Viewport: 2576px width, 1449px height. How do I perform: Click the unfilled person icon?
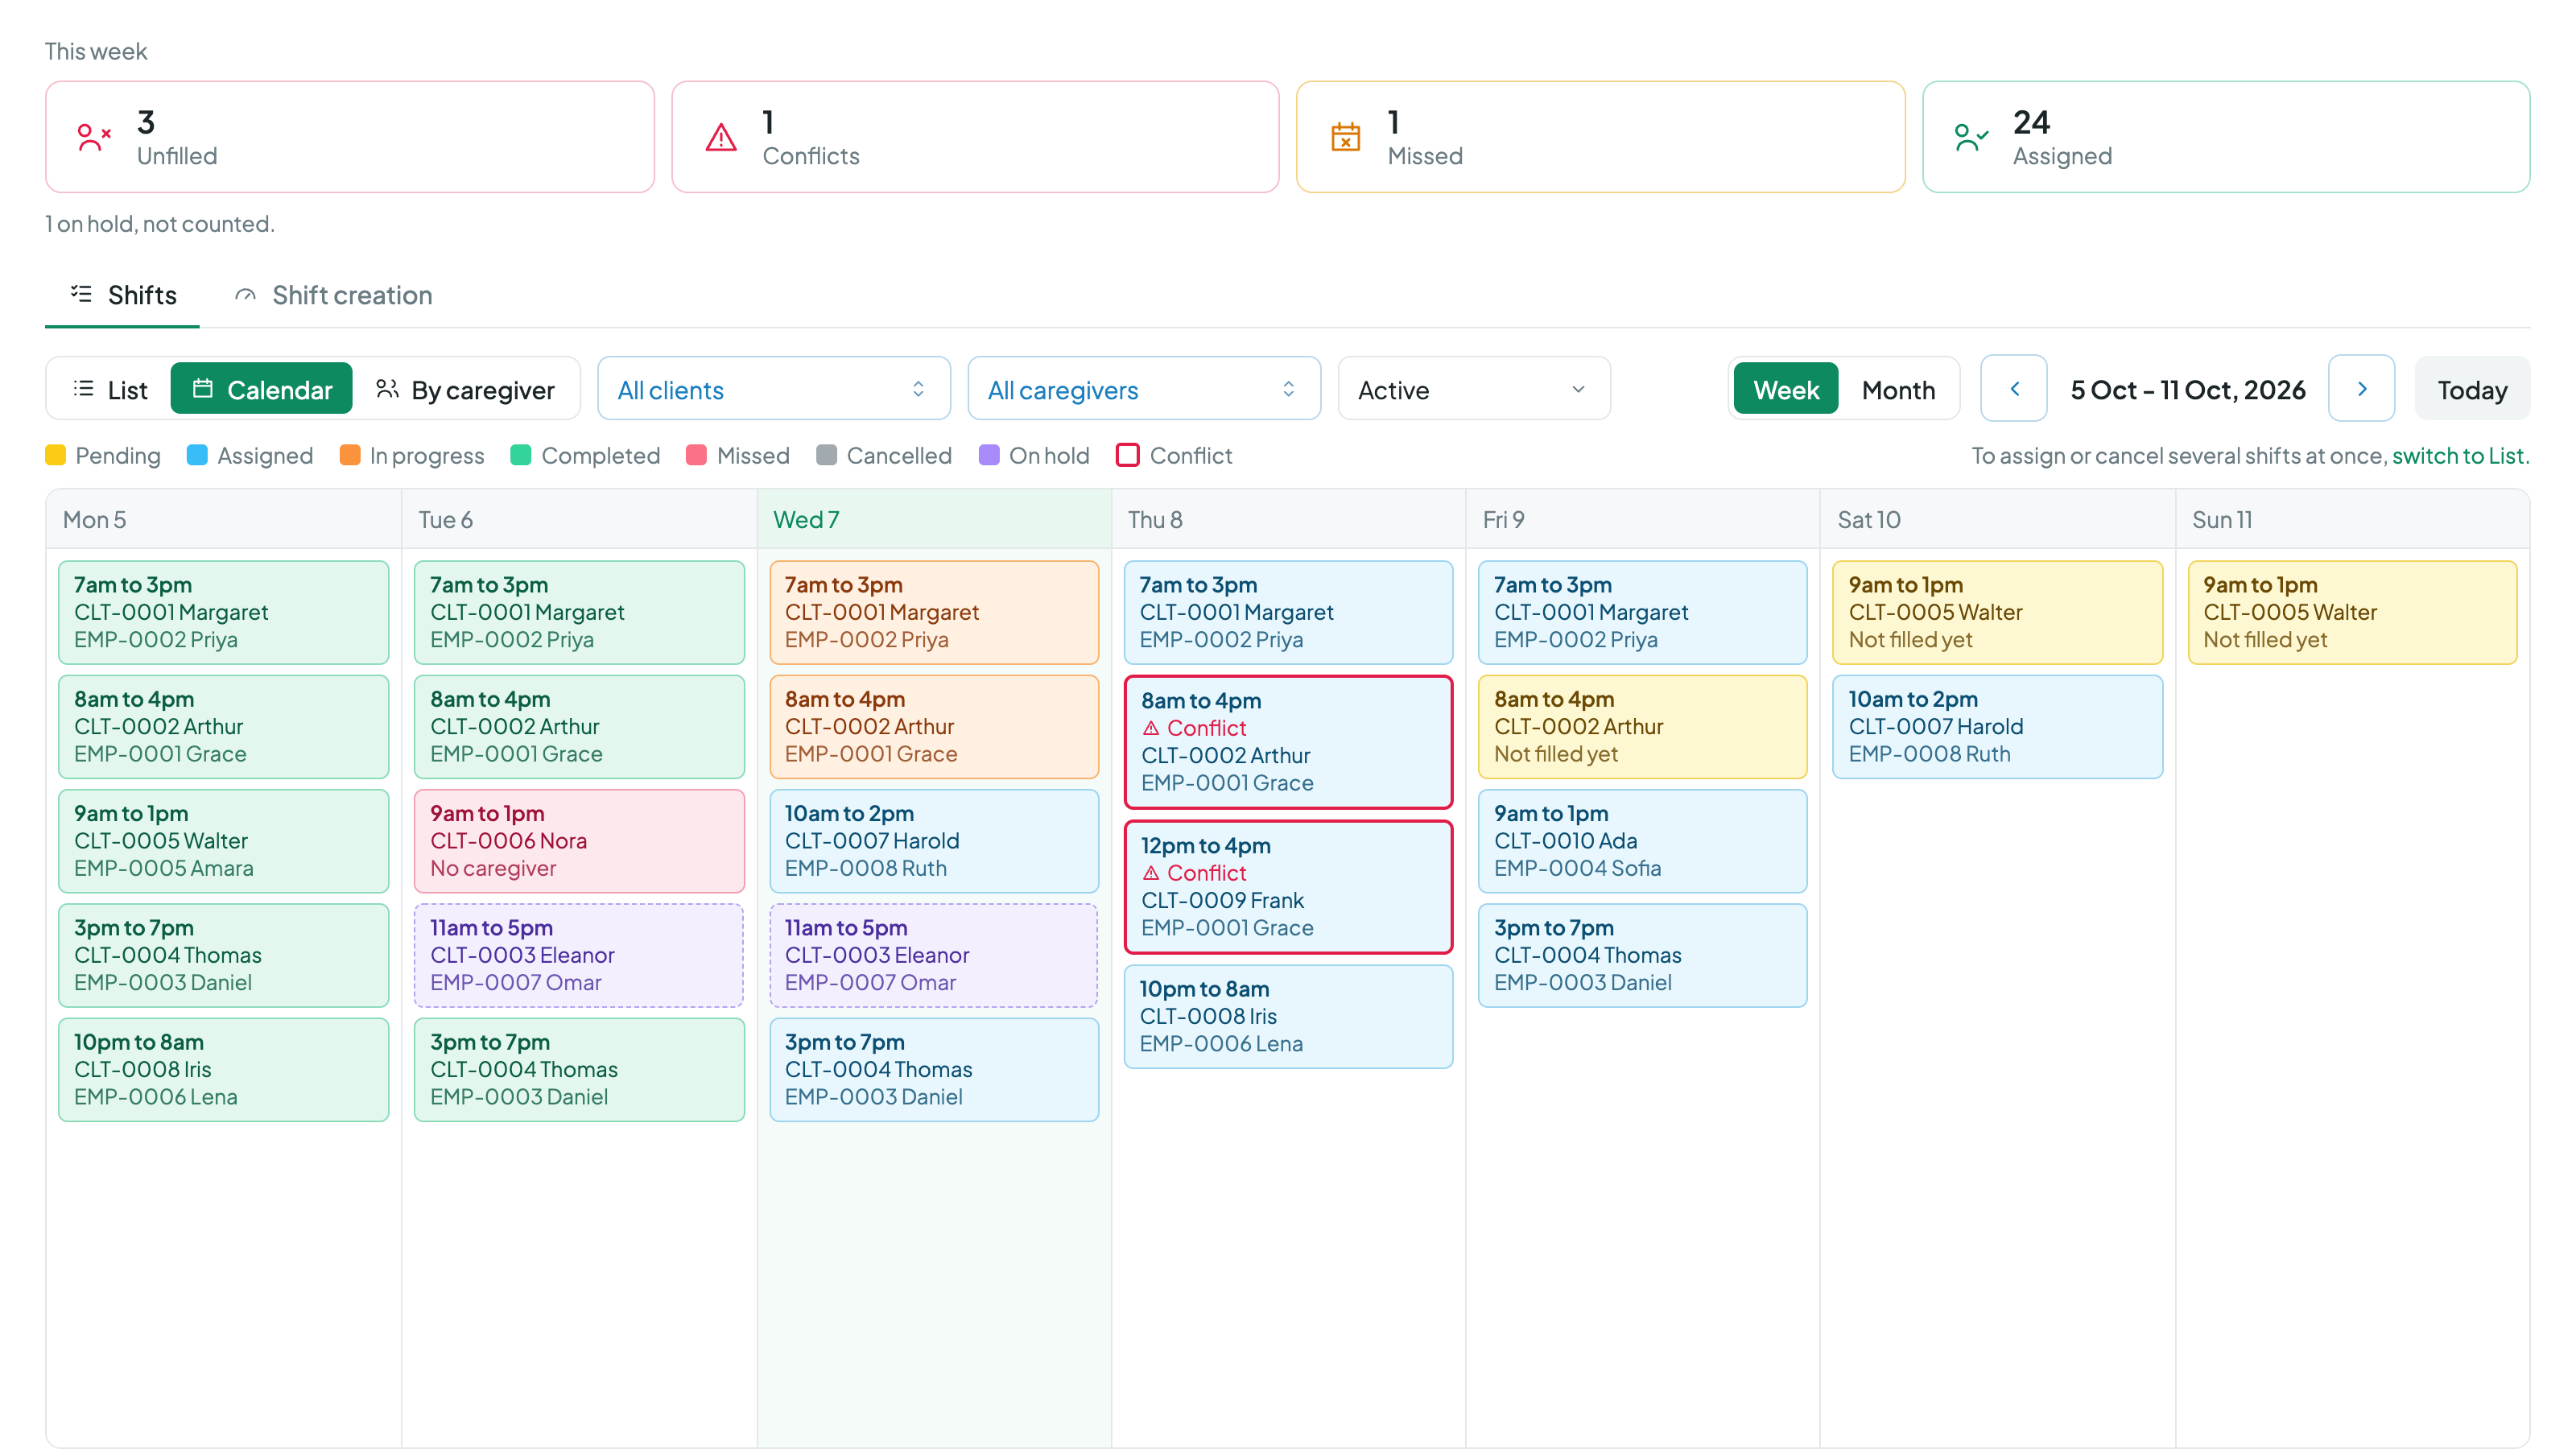click(x=94, y=137)
